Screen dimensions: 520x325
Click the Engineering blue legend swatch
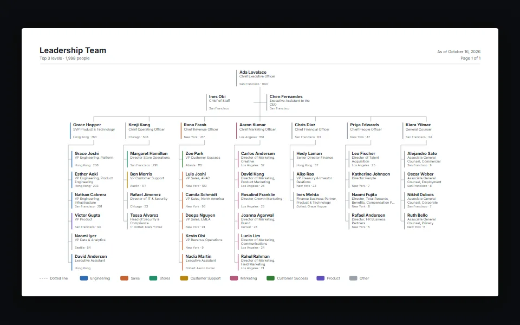tap(84, 278)
